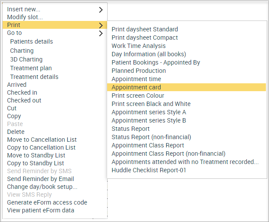Image resolution: width=269 pixels, height=222 pixels.
Task: Select Generate eForm access code
Action: (47, 202)
